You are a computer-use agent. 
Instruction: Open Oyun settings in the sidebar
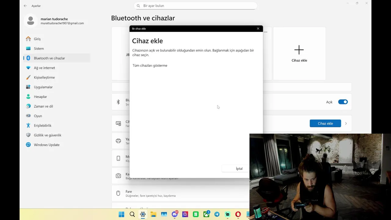[57, 116]
